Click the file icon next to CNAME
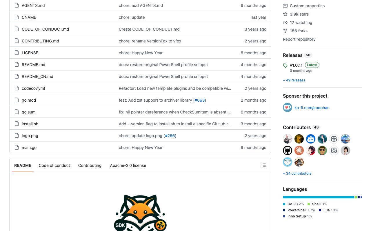371x231 pixels. point(17,17)
